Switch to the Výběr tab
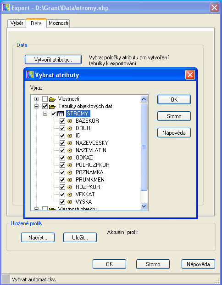 pyautogui.click(x=17, y=23)
